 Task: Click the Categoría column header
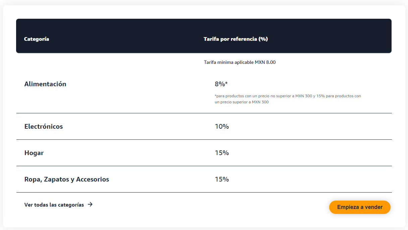[37, 39]
